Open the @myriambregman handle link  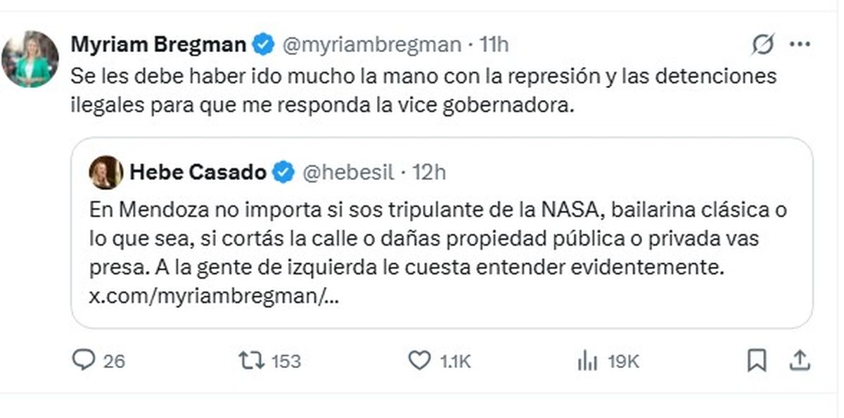point(371,45)
